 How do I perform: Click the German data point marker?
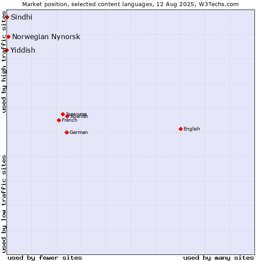(67, 133)
